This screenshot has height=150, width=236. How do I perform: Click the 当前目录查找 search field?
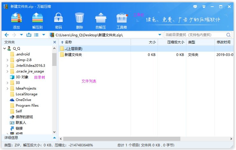tap(195, 35)
